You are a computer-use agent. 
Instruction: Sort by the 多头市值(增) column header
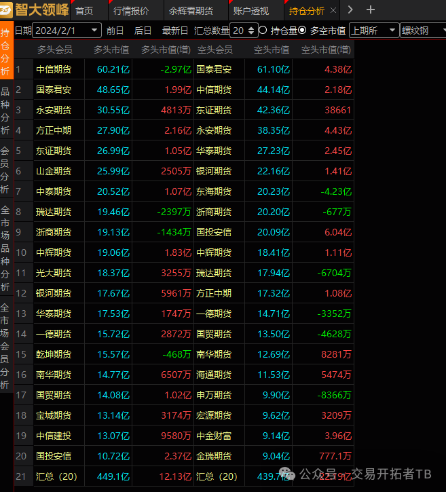[x=166, y=50]
